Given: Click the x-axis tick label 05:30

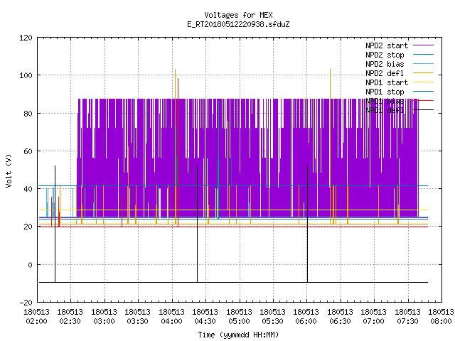Looking at the screenshot, I should click(273, 322).
